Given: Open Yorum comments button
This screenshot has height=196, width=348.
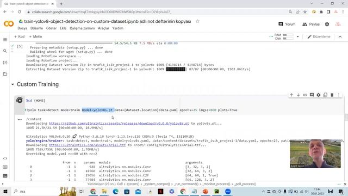Looking at the screenshot, I should (287, 24).
